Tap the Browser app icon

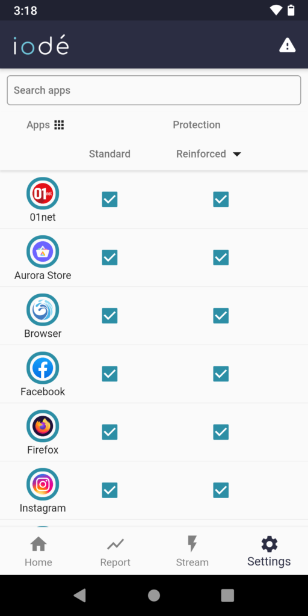point(43,310)
